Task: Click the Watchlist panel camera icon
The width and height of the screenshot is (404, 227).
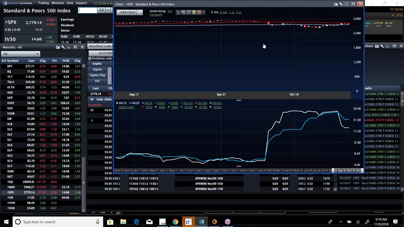Action: [x=58, y=47]
